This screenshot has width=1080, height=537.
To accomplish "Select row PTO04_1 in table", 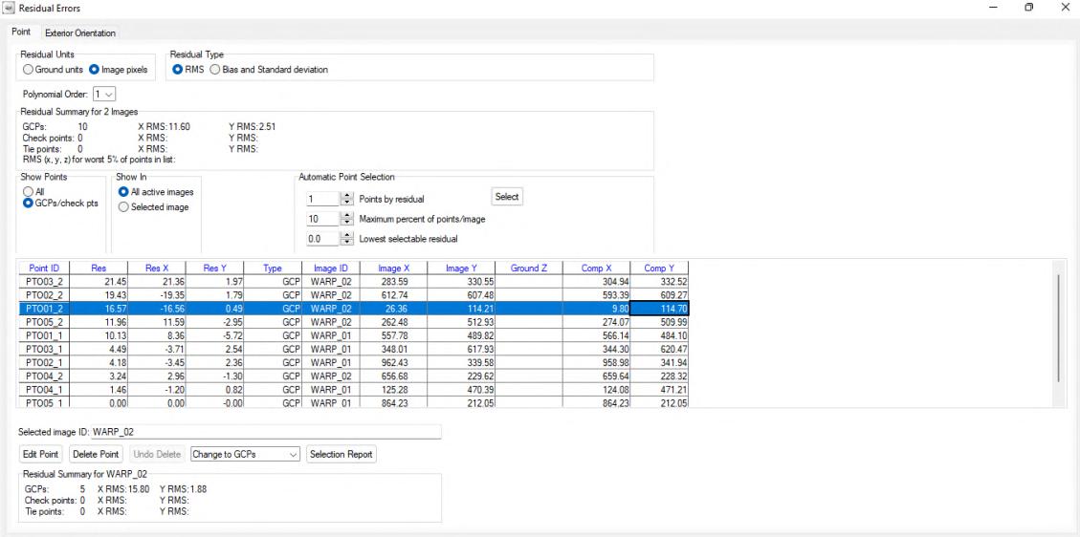I will 353,389.
